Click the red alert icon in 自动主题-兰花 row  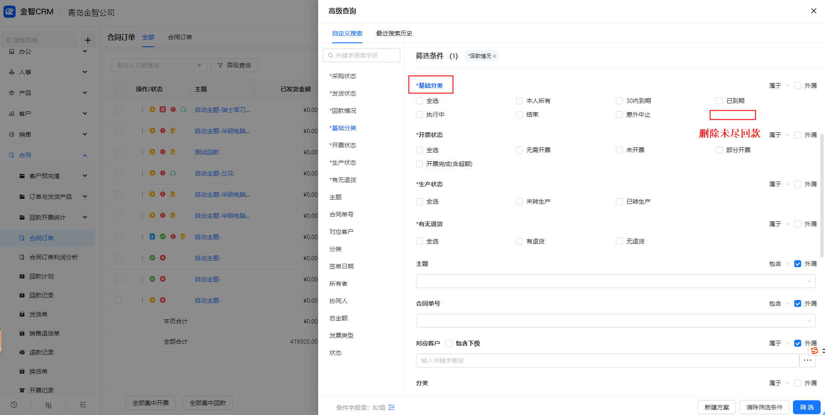tap(163, 173)
